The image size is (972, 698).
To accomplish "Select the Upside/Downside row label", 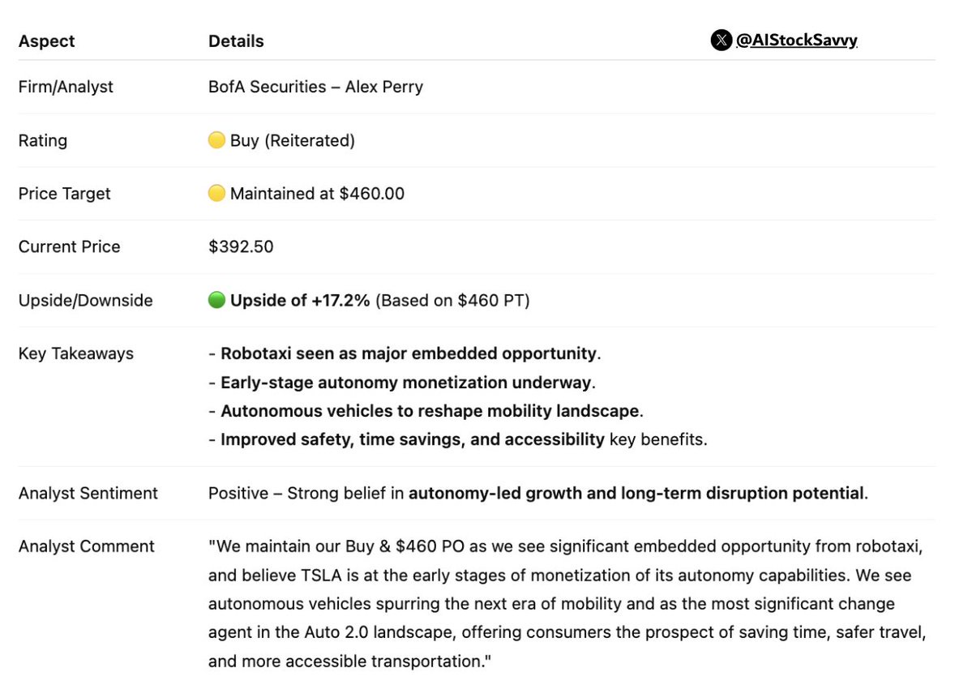I will pos(85,301).
